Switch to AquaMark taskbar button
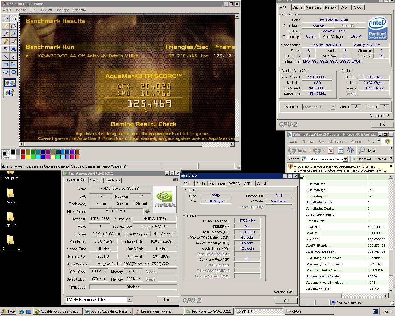 pyautogui.click(x=58, y=311)
